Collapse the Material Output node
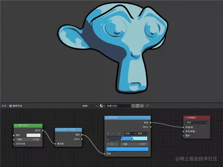This screenshot has width=223, height=167. [186, 118]
